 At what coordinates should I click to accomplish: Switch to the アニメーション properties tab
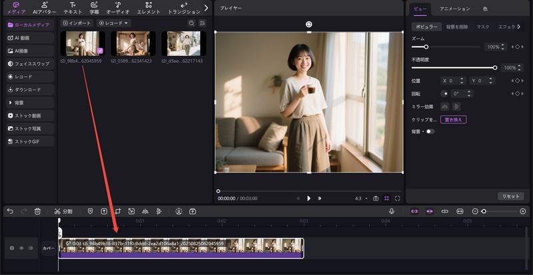point(454,9)
